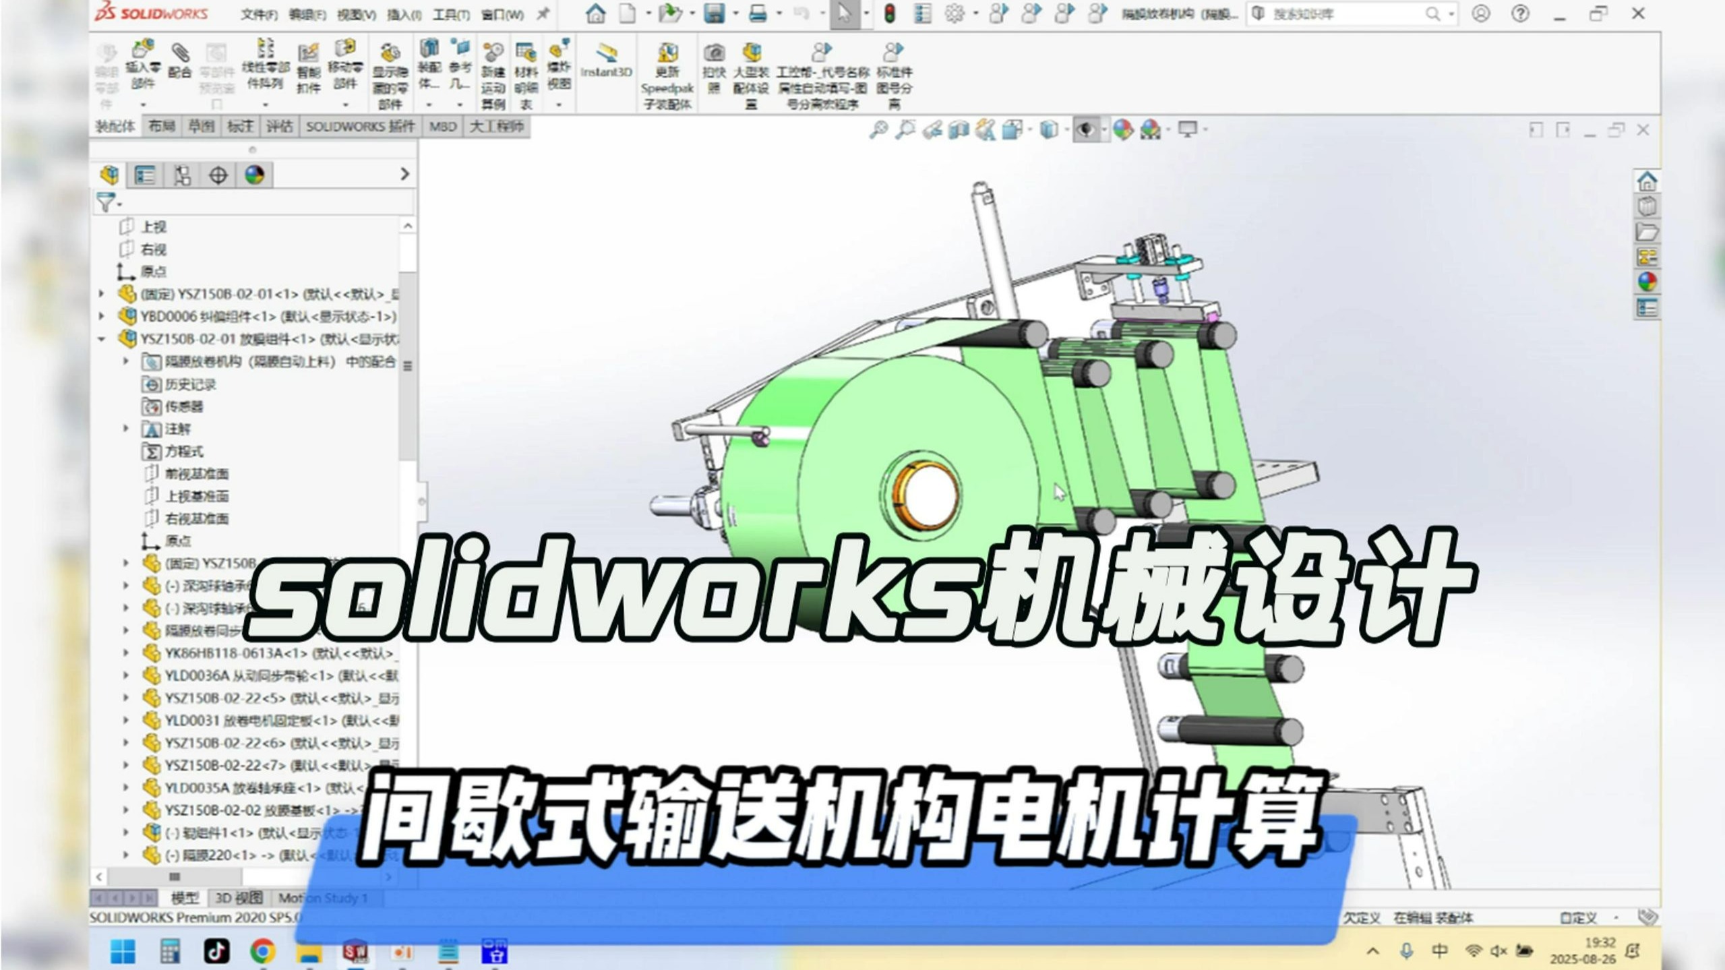Image resolution: width=1725 pixels, height=970 pixels.
Task: Expand the feature manager panel with the right chevron
Action: (404, 175)
